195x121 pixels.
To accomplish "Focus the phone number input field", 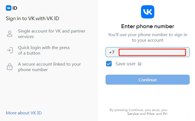I will click(152, 52).
